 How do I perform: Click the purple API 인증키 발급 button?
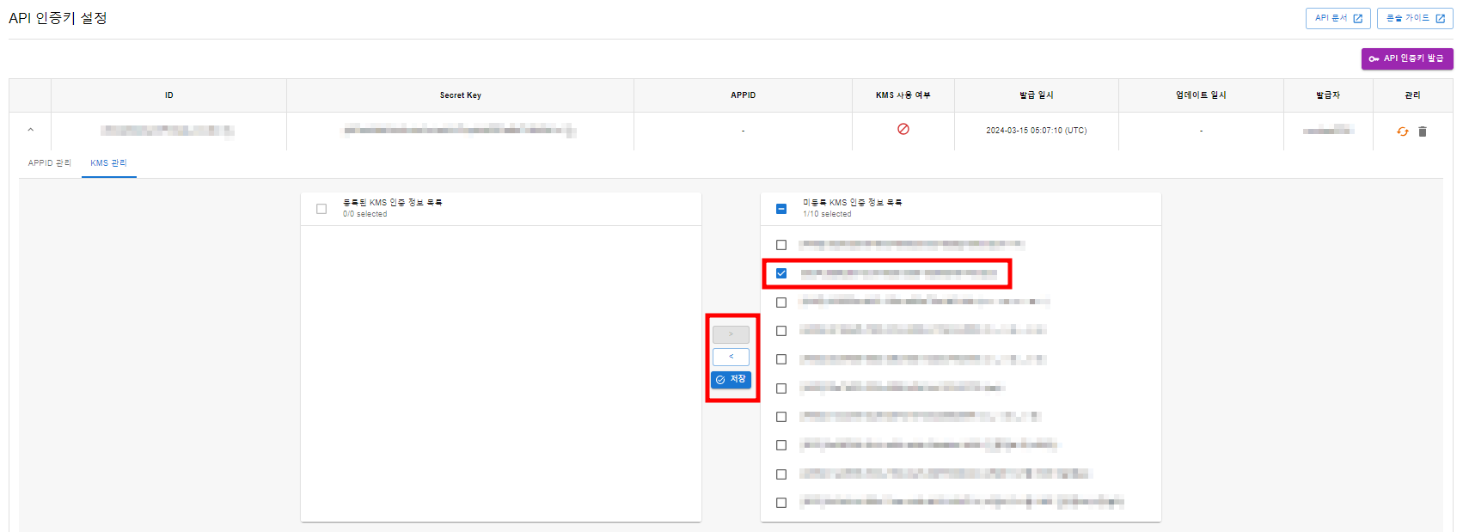[x=1407, y=58]
